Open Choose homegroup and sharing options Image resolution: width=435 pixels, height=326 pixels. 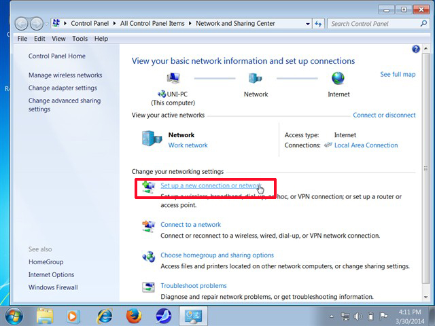217,255
